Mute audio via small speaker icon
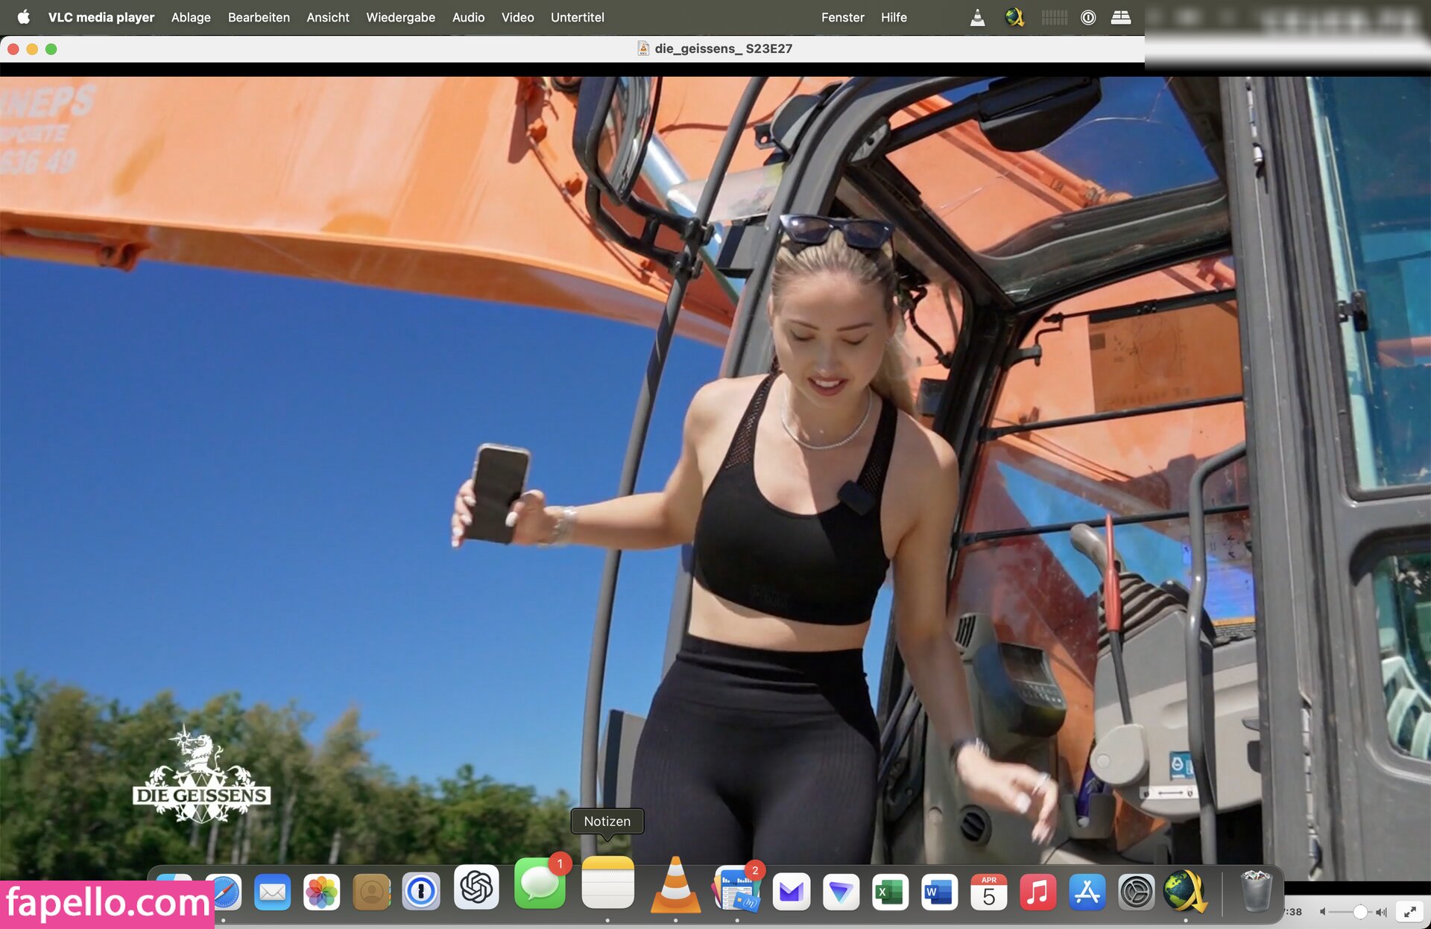The image size is (1431, 929). click(1323, 912)
